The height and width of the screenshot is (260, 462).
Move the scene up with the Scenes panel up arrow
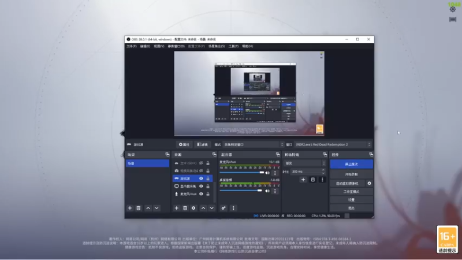(x=148, y=208)
